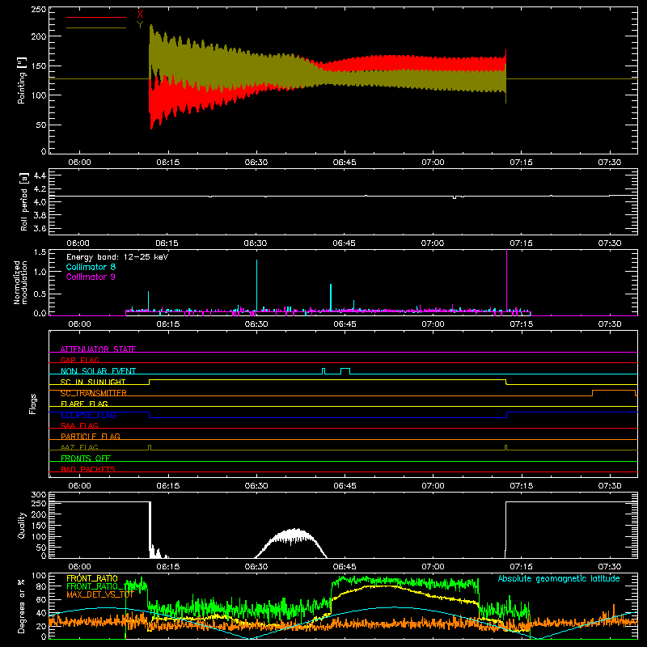Click the white quality hump around 06:37
The width and height of the screenshot is (647, 647).
[x=291, y=543]
